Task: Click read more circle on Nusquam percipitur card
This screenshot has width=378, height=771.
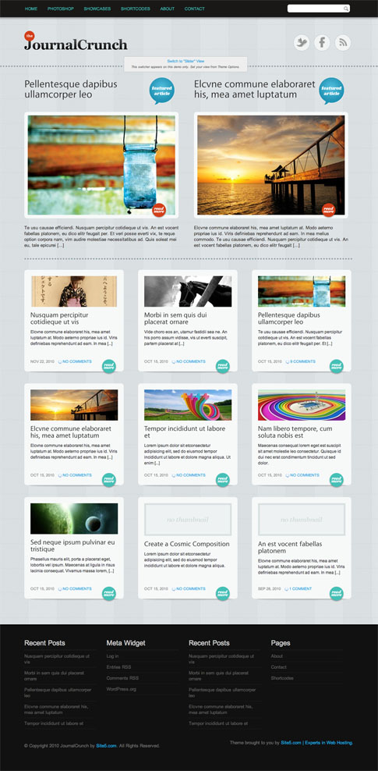Action: click(109, 366)
